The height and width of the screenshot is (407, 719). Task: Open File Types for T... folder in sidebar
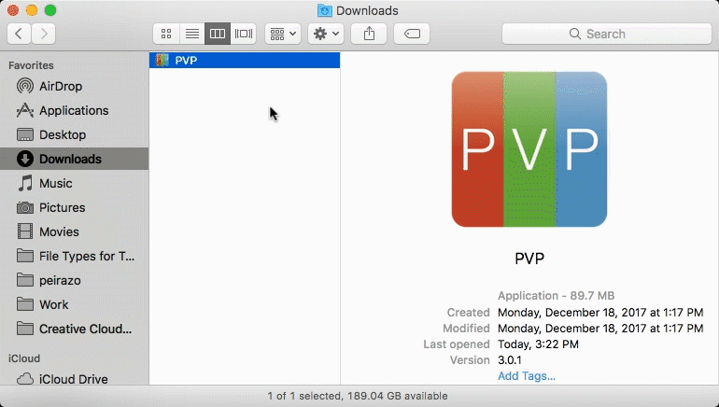coord(75,256)
